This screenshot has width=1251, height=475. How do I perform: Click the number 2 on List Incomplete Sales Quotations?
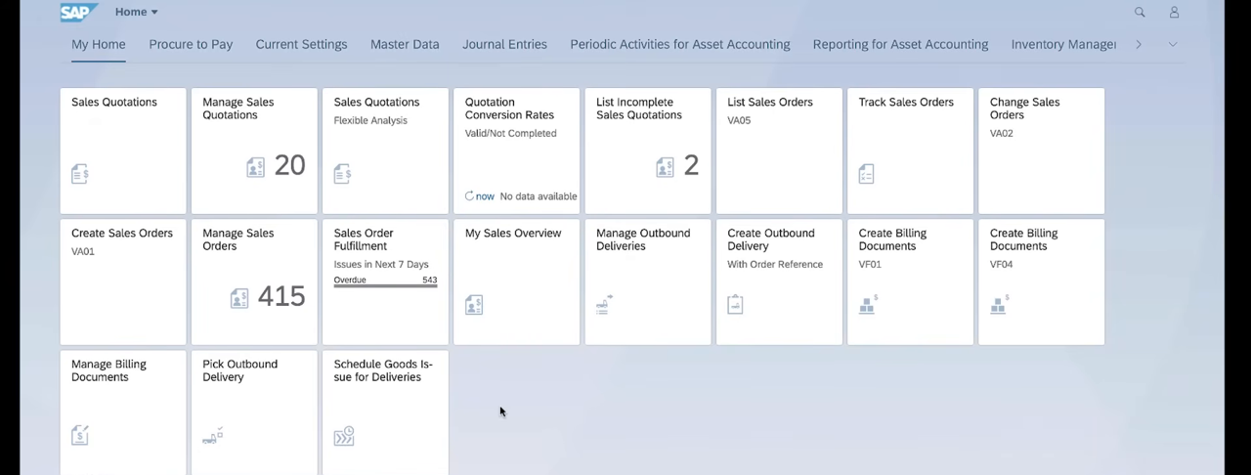coord(691,165)
